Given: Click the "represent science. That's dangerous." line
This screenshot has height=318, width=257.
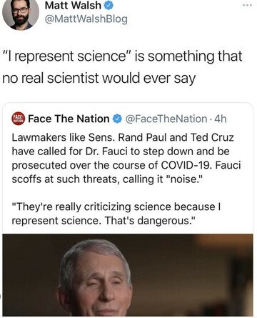Looking at the screenshot, I should click(104, 221).
